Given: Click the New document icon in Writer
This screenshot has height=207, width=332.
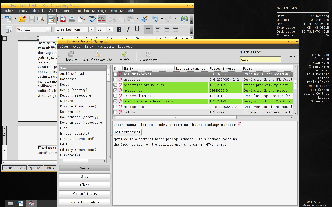Looking at the screenshot, I should coord(9,19).
